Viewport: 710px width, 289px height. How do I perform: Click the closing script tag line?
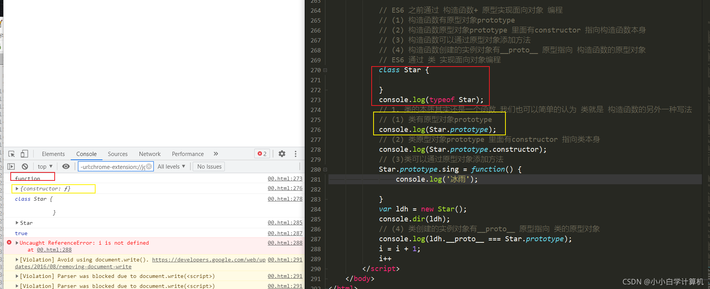381,269
